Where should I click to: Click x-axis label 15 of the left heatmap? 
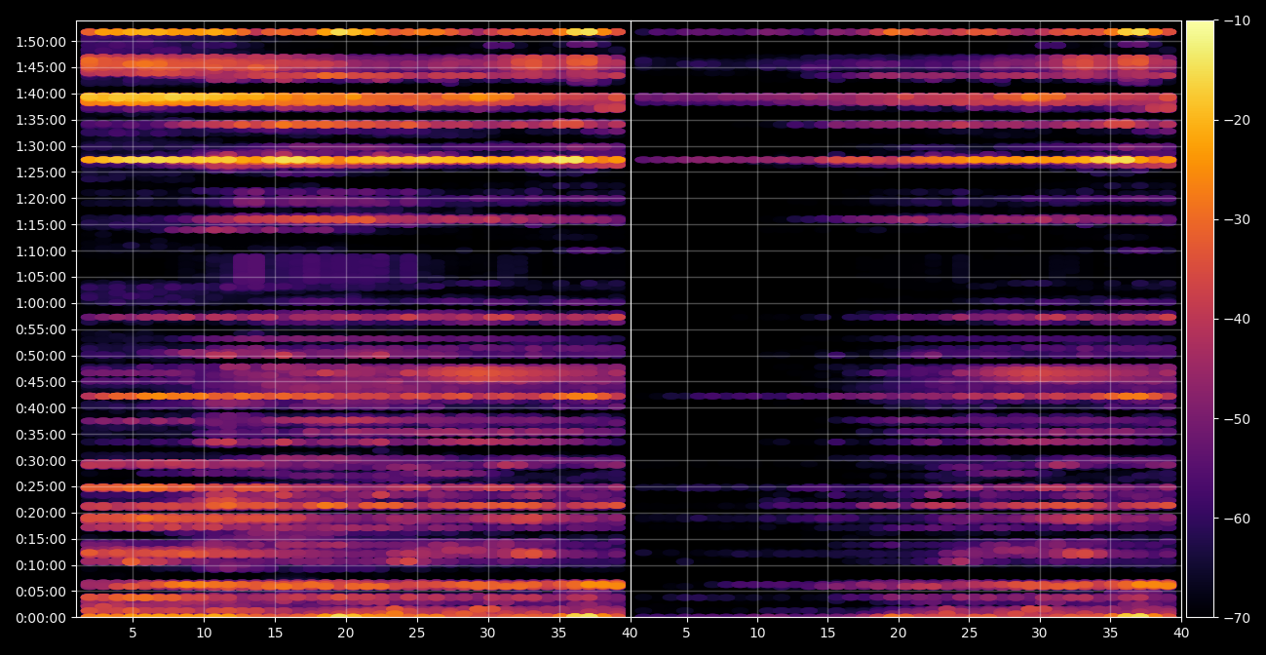pyautogui.click(x=275, y=633)
